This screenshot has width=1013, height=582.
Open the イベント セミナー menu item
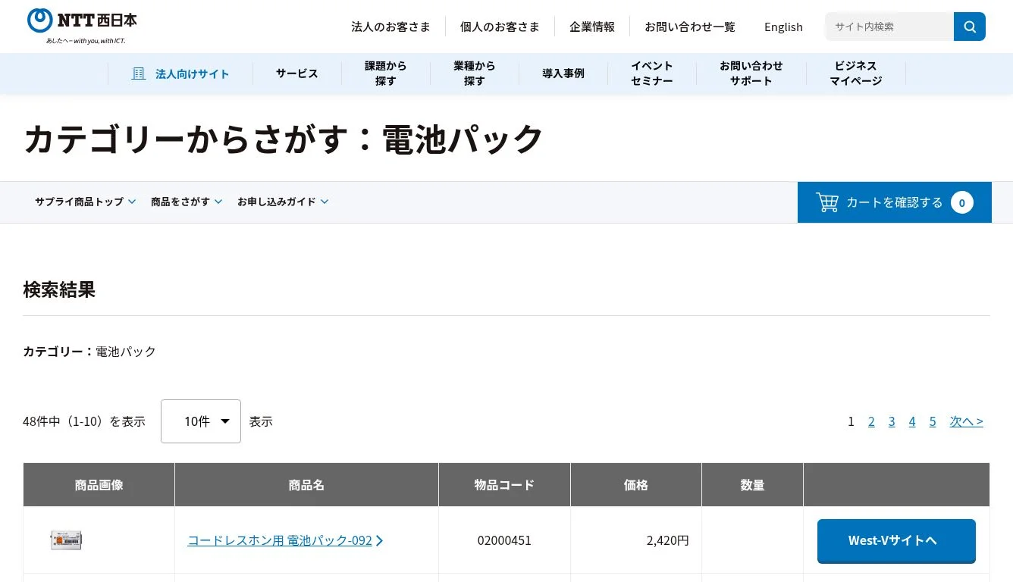coord(652,74)
